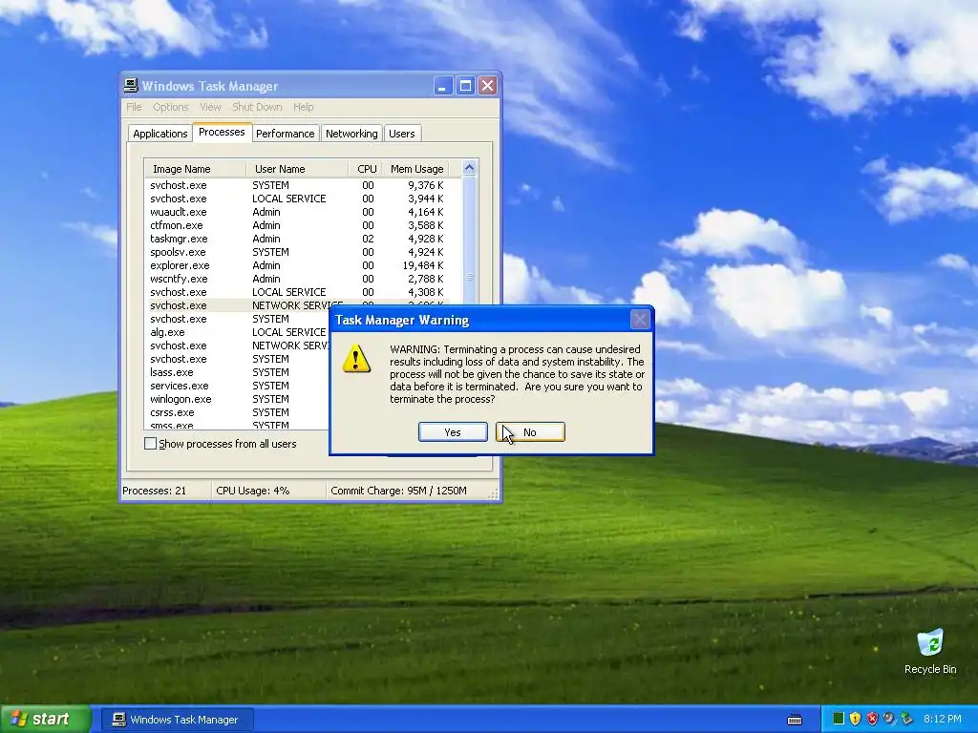Select the winlogon.exe process
This screenshot has height=733, width=978.
point(181,399)
